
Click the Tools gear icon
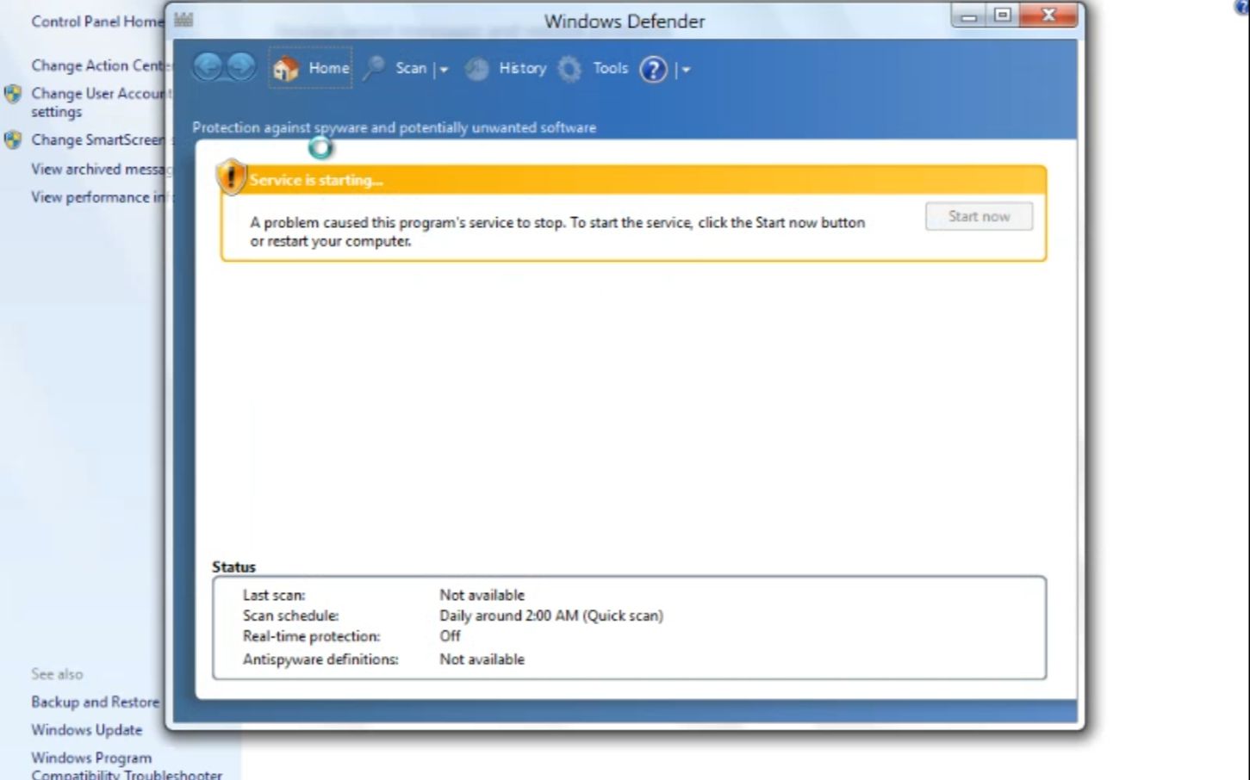click(569, 69)
